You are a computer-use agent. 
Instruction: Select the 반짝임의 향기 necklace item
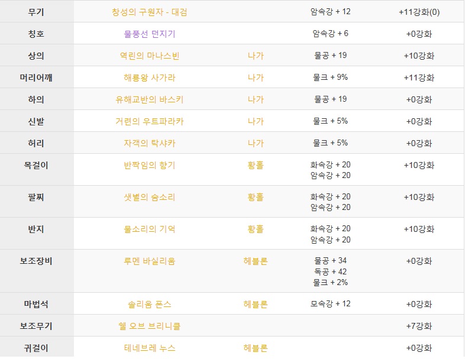(149, 166)
